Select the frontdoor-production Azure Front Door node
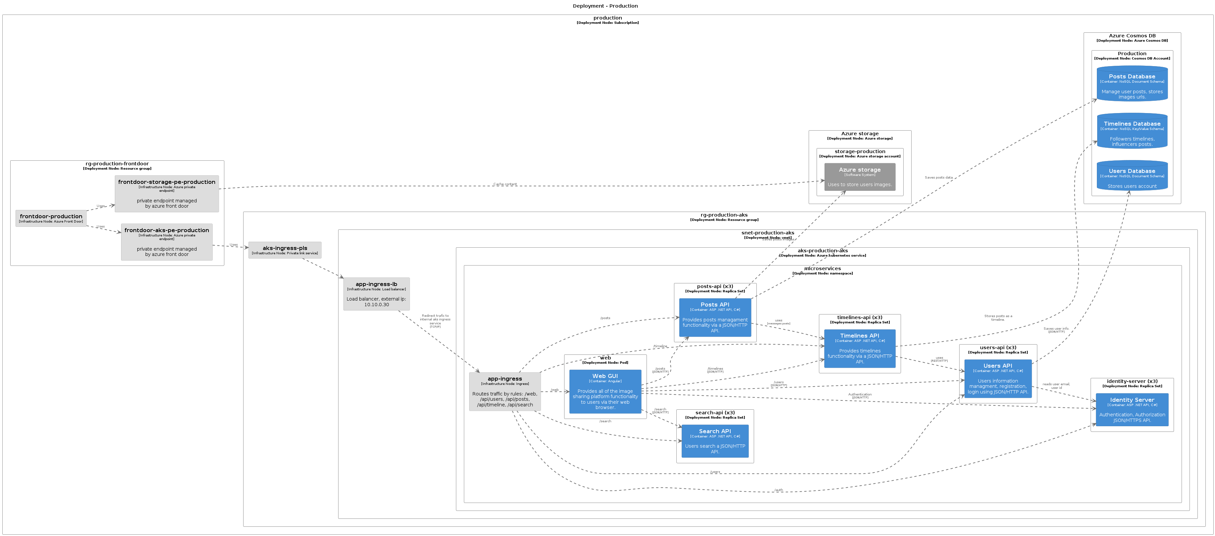 tap(51, 218)
